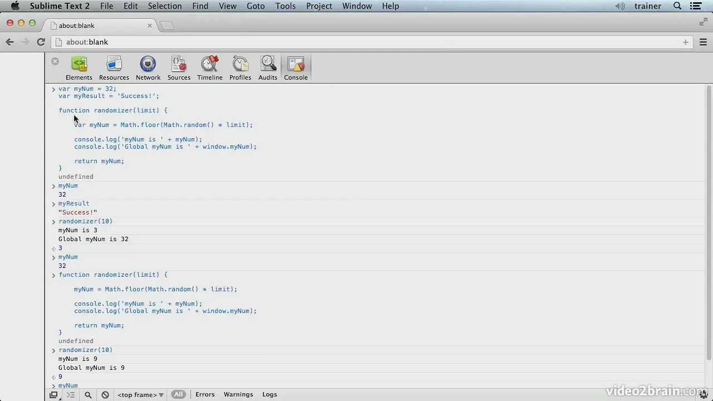This screenshot has width=713, height=401.
Task: Click the returned value 9 output line
Action: point(60,376)
